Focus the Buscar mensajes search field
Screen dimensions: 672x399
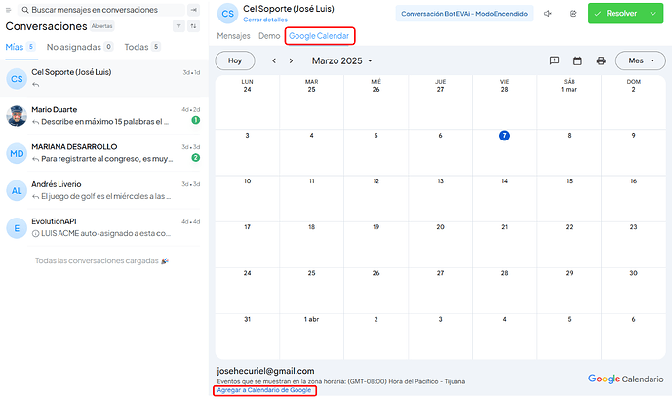tap(102, 10)
